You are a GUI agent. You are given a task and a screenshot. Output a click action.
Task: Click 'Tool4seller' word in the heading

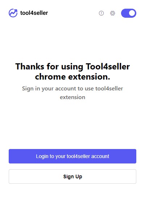[x=108, y=67]
